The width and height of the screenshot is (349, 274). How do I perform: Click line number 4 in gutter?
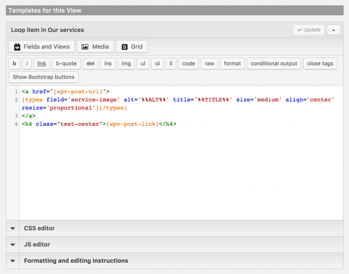(16, 124)
